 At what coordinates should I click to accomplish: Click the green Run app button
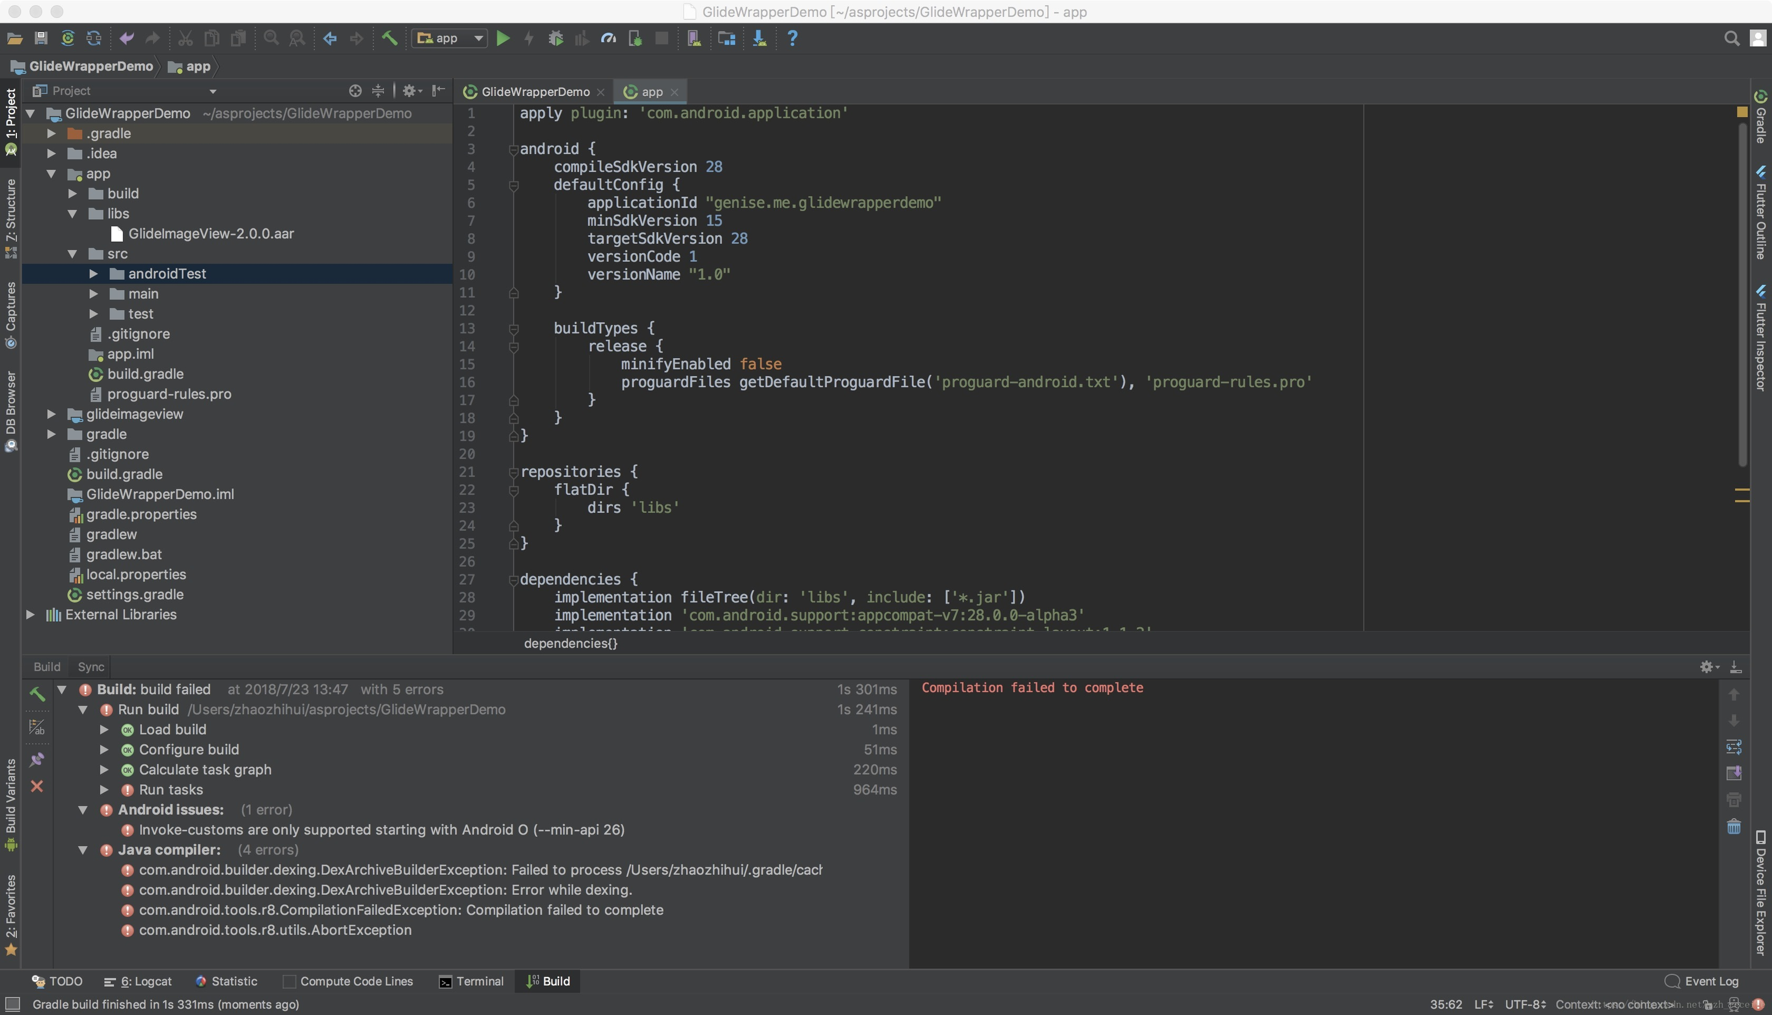click(503, 38)
